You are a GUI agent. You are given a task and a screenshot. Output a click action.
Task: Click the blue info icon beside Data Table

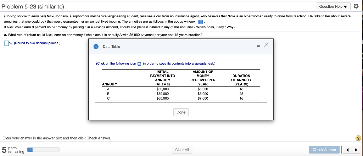[96, 47]
